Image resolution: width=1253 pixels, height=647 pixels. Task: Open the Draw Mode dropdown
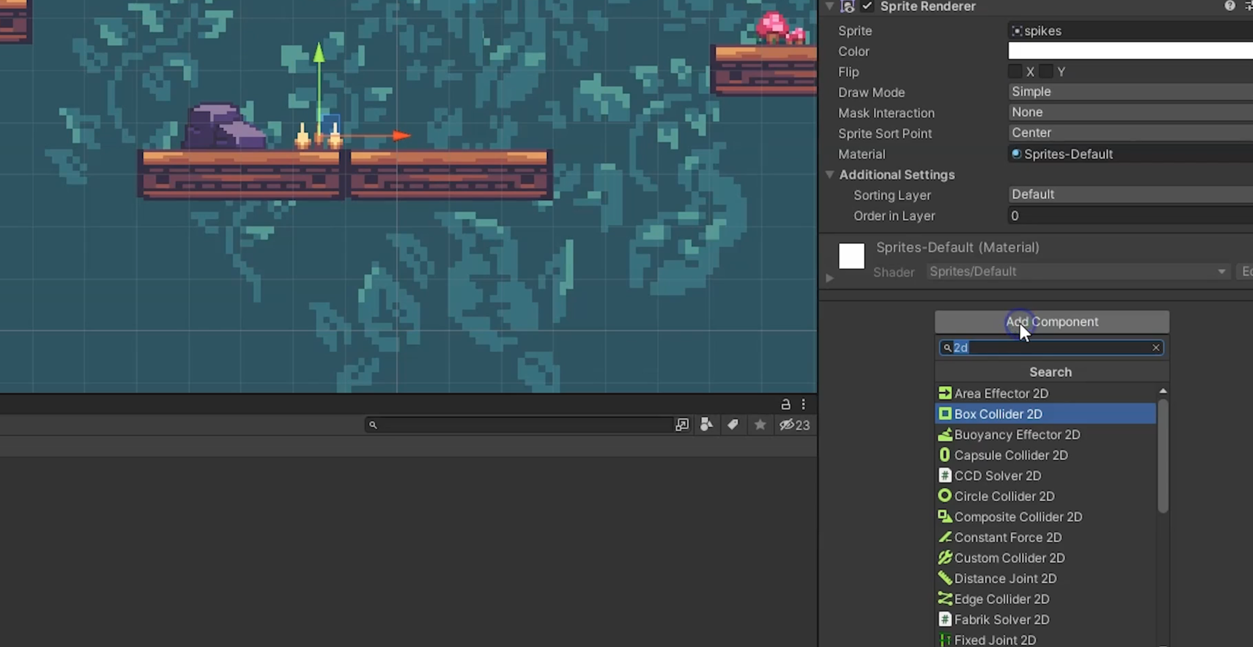pyautogui.click(x=1130, y=92)
